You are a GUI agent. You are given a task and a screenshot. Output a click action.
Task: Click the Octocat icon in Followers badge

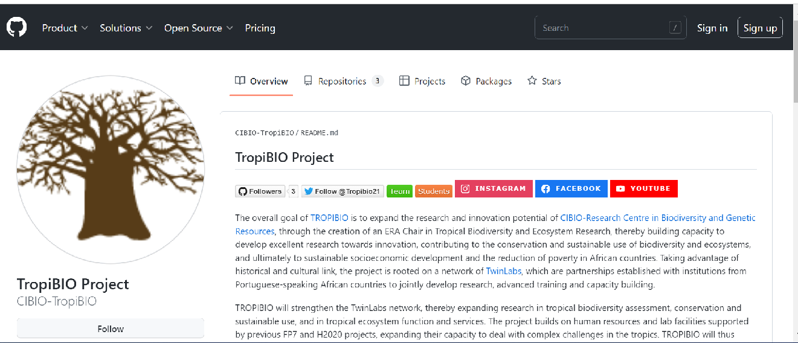(x=243, y=191)
